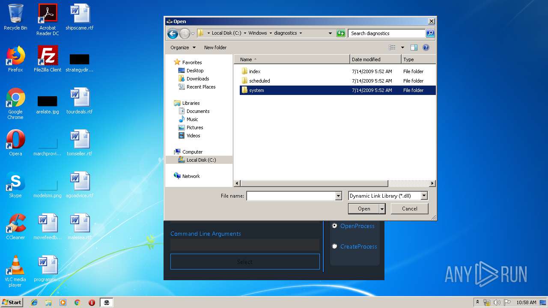This screenshot has height=308, width=548.
Task: Click diagnostics breadcrumb in address bar
Action: click(x=286, y=33)
